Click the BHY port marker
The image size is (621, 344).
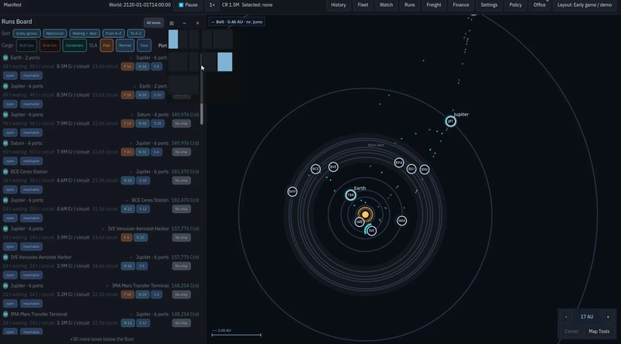tap(292, 191)
